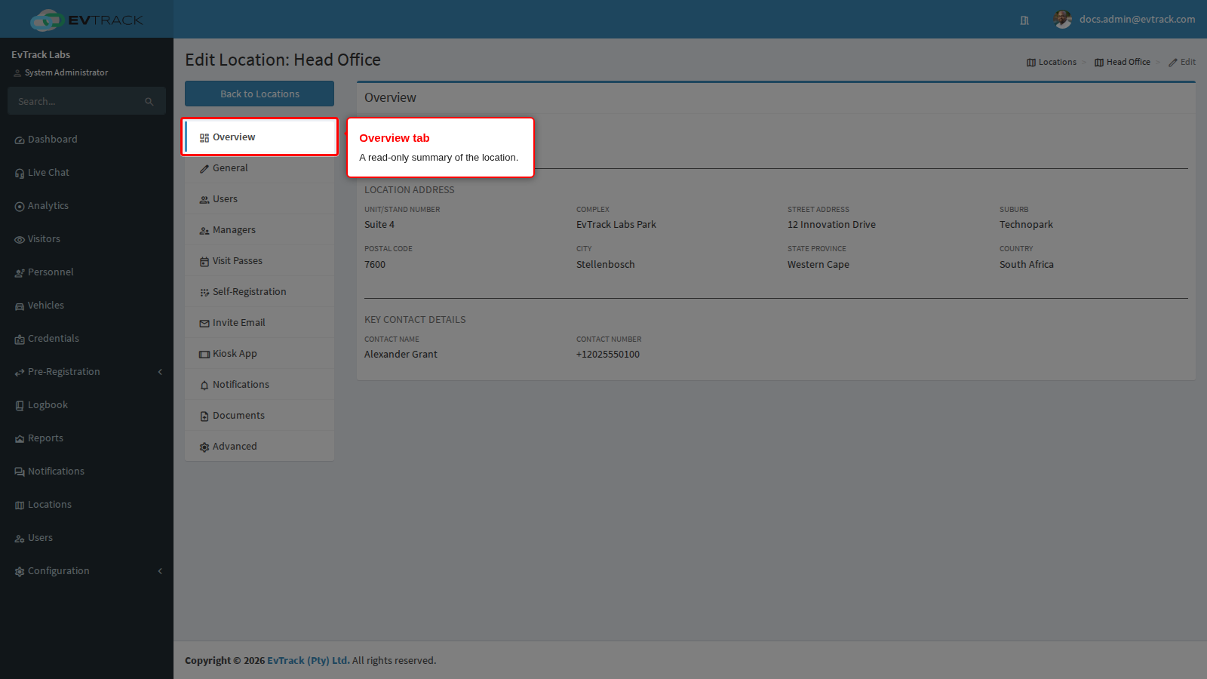Click the contact number +12025550100
This screenshot has height=679, width=1207.
coord(608,355)
